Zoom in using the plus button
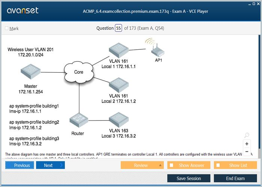The height and width of the screenshot is (187, 262). point(247,144)
